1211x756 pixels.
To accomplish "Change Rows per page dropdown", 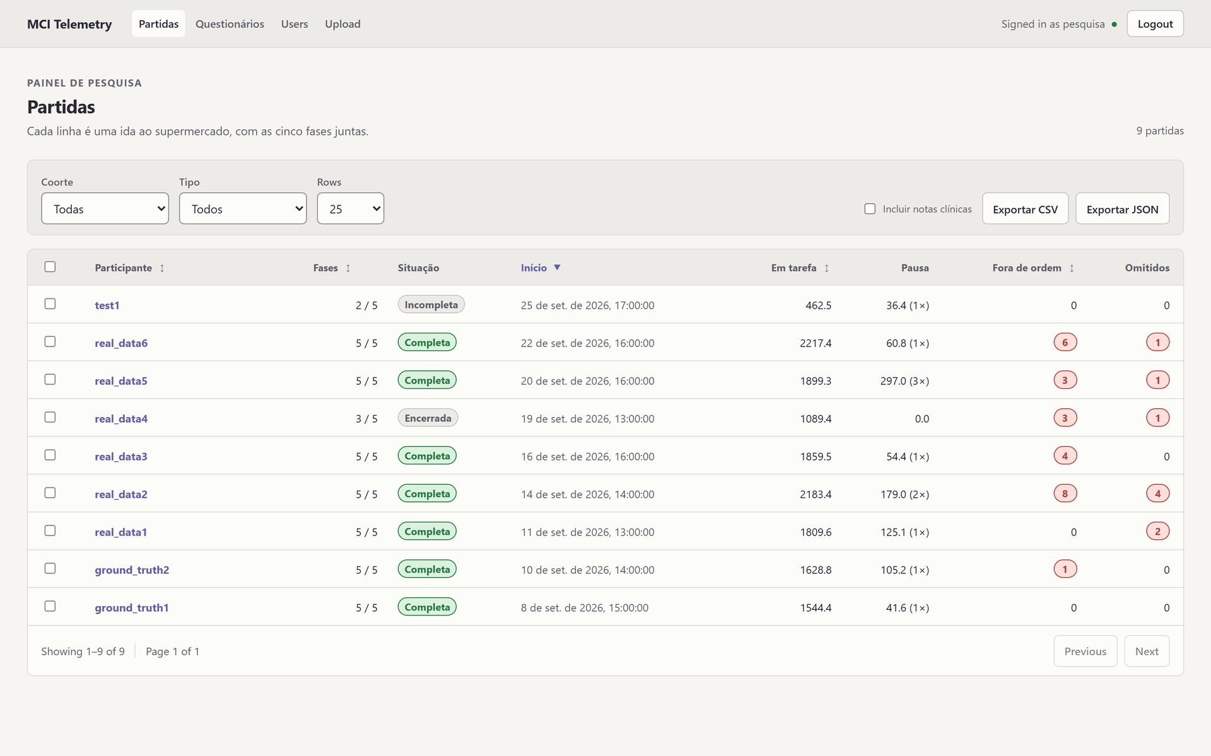I will click(350, 209).
